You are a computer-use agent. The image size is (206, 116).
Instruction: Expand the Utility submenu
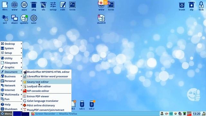(11, 58)
